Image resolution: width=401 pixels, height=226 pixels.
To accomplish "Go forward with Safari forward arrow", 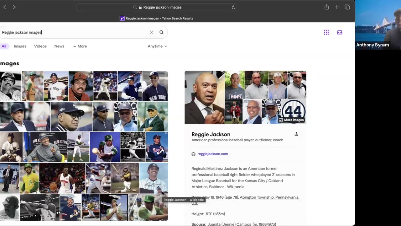I will [x=14, y=7].
